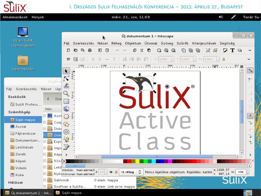Image resolution: width=261 pixels, height=196 pixels.
Task: Select the Zoom magnifier tool in toolbox
Action: point(66,94)
